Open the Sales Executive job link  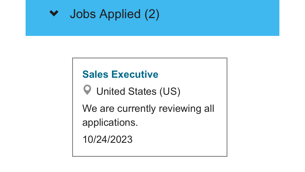[120, 74]
